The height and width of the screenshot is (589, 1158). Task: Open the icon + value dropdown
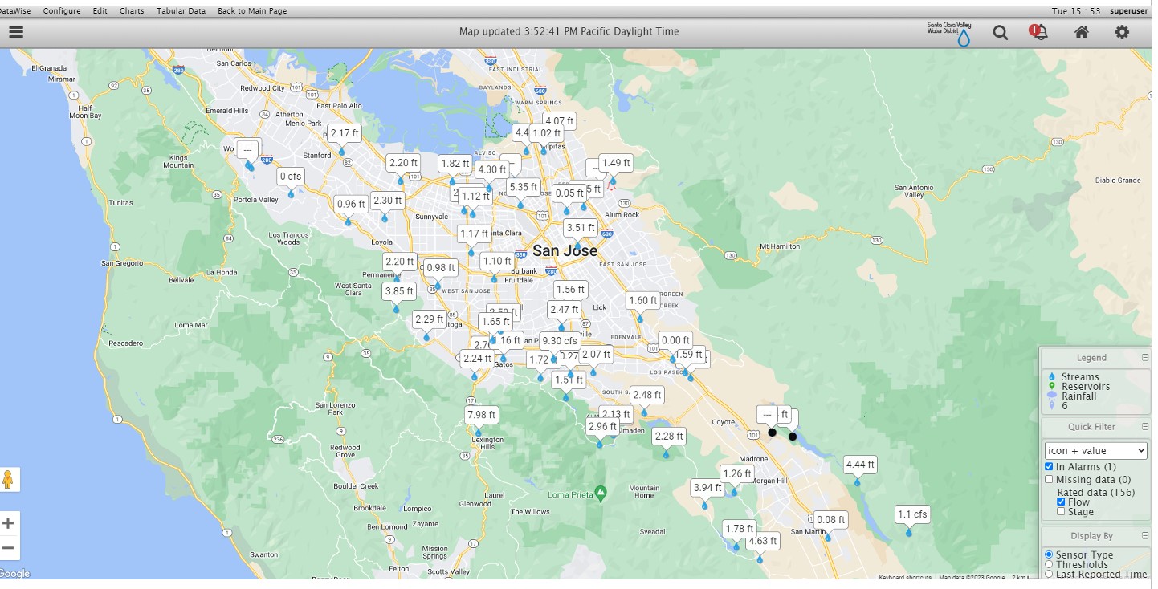pos(1095,451)
